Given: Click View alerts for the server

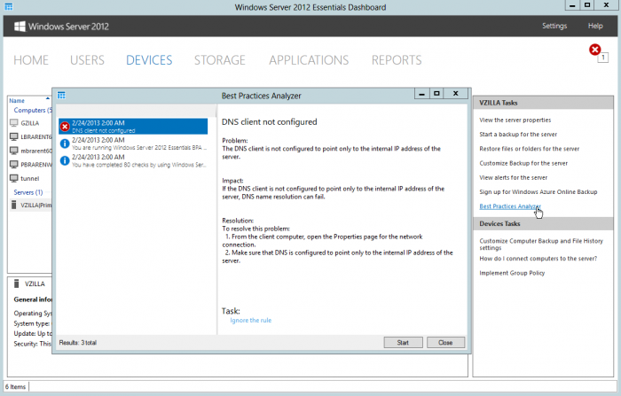Looking at the screenshot, I should (514, 178).
